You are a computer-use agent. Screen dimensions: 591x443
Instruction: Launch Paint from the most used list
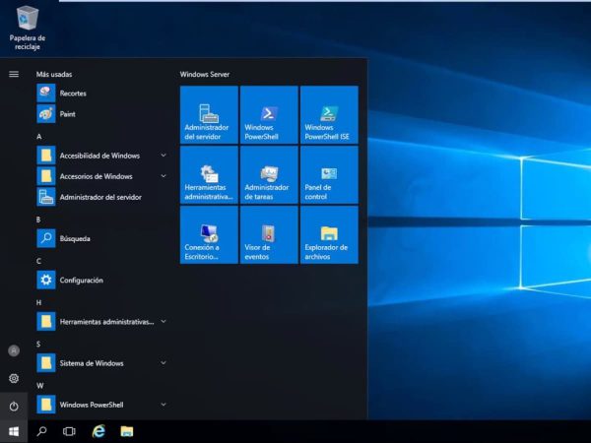coord(67,114)
